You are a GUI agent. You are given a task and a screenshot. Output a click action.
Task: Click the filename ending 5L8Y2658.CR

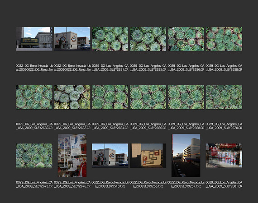[x=224, y=68]
